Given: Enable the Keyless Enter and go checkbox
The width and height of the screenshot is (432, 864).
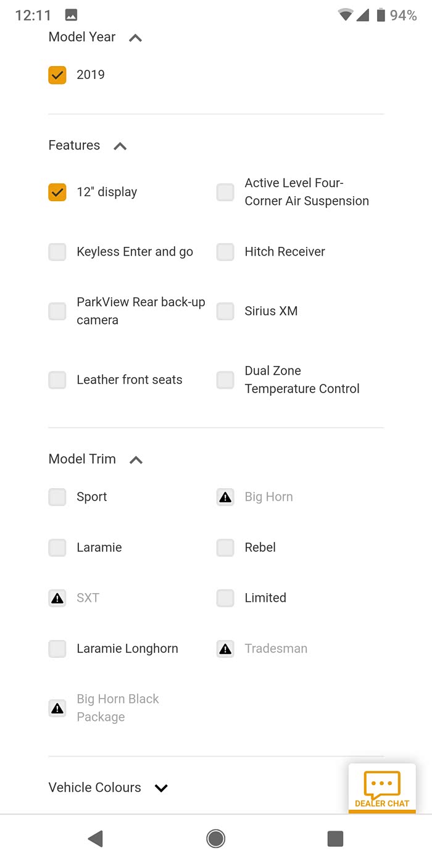Looking at the screenshot, I should 57,252.
